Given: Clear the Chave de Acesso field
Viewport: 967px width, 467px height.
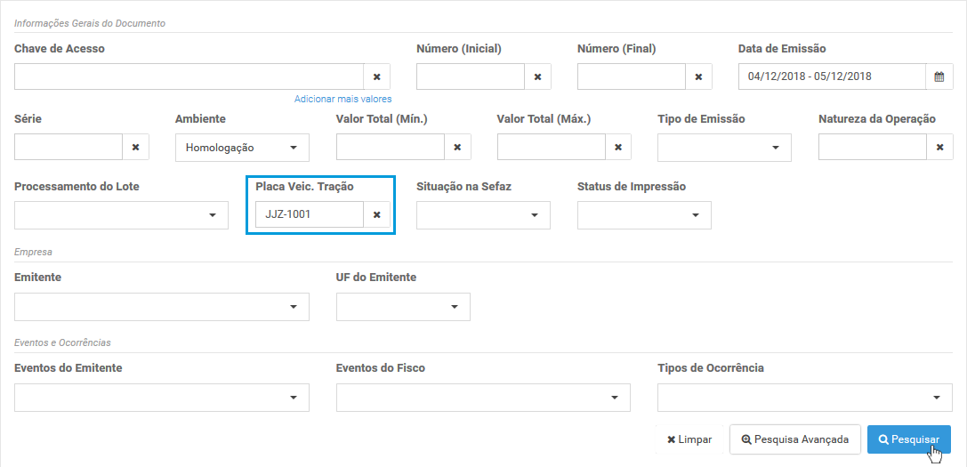Looking at the screenshot, I should (377, 76).
